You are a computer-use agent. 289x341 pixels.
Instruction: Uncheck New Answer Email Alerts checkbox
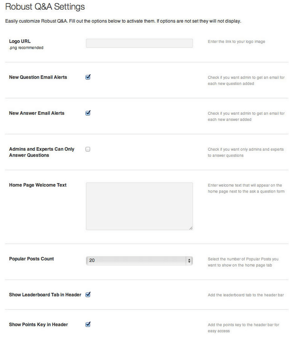tap(88, 113)
